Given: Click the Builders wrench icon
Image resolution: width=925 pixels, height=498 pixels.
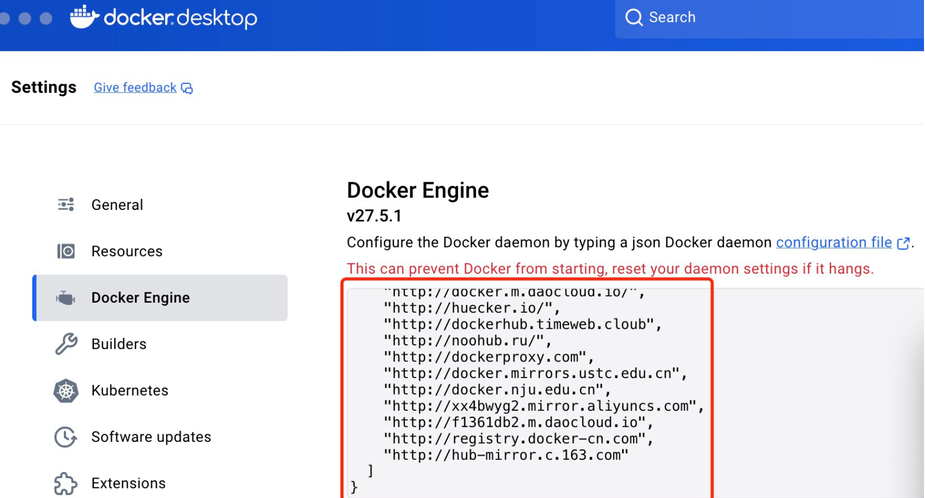Looking at the screenshot, I should tap(66, 344).
